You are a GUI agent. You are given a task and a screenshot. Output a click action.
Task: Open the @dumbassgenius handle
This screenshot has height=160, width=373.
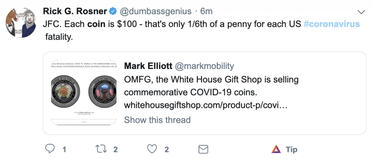[x=155, y=12]
